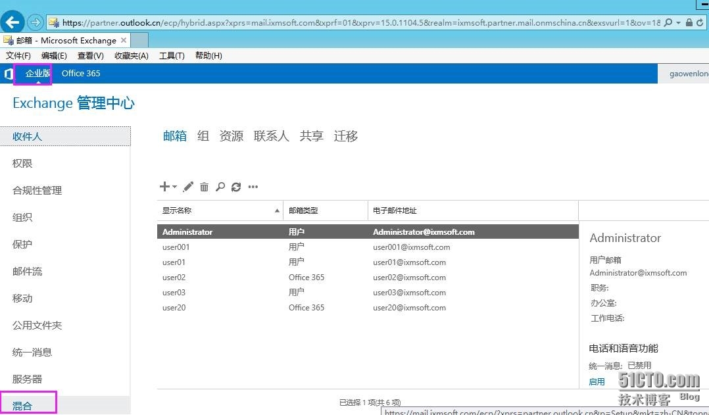709x415 pixels.
Task: Click the Exchange 管理中心 title
Action: (73, 103)
